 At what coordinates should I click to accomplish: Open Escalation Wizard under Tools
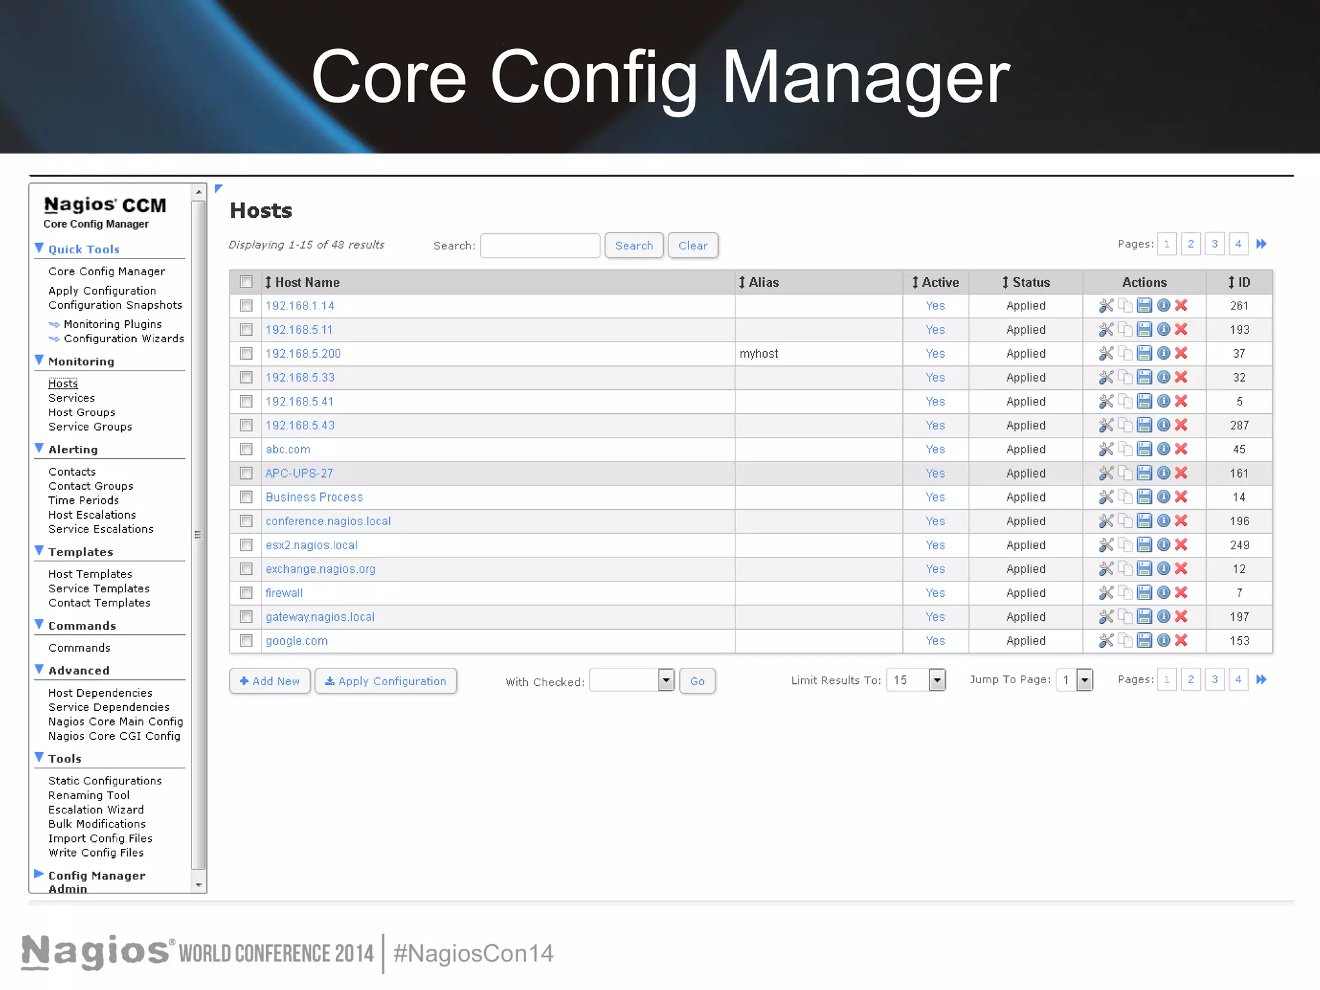pyautogui.click(x=96, y=810)
